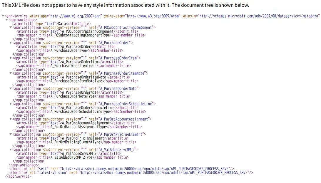321x183 pixels.
Task: Click the style information notice message
Action: (x=126, y=5)
